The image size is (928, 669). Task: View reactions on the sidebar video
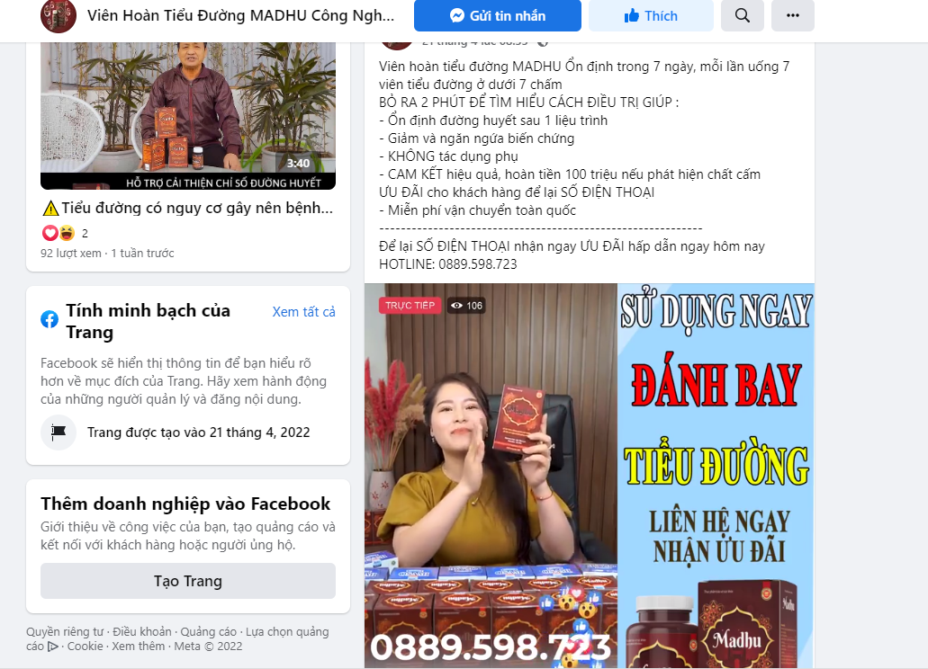pos(65,233)
